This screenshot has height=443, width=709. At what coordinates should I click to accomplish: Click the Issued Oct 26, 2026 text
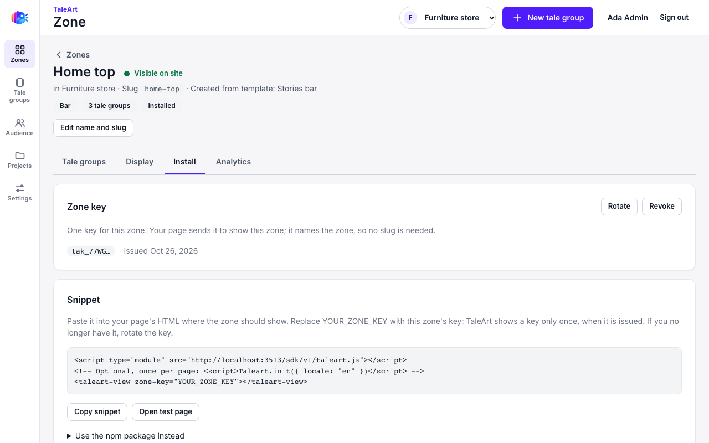coord(161,251)
